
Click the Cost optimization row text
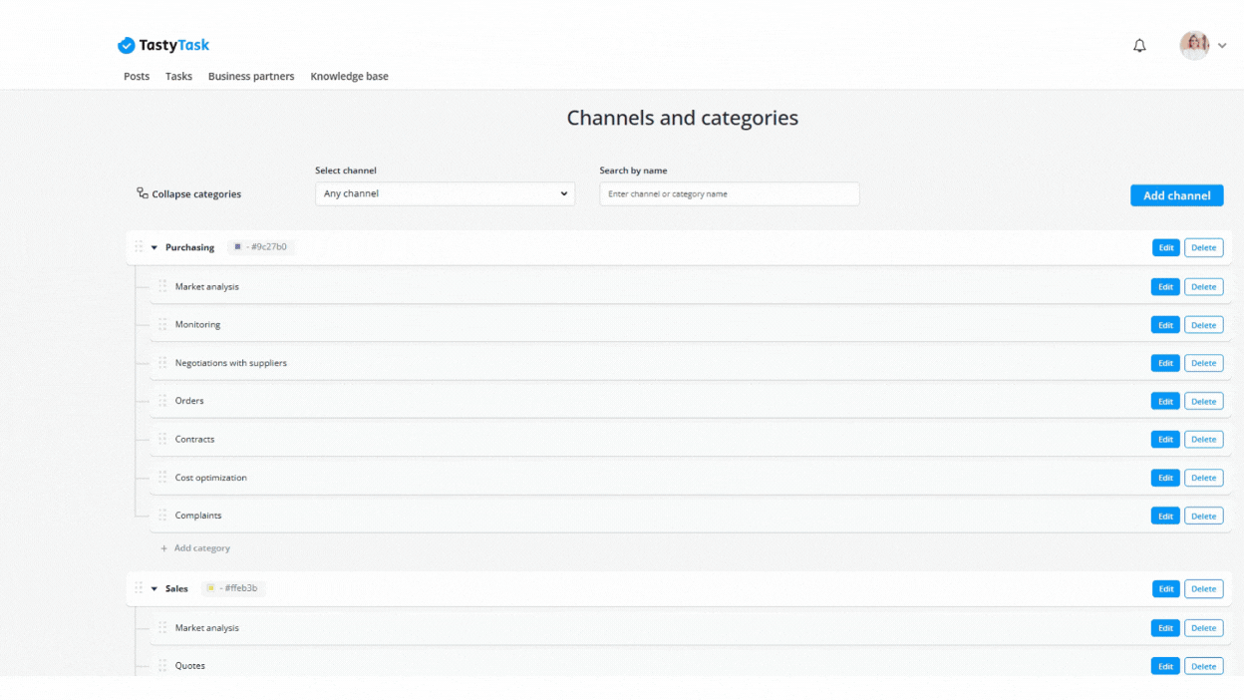(x=211, y=478)
